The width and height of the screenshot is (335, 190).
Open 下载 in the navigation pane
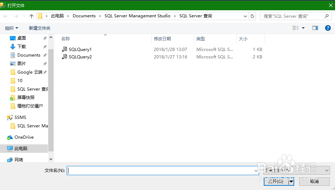[22, 47]
